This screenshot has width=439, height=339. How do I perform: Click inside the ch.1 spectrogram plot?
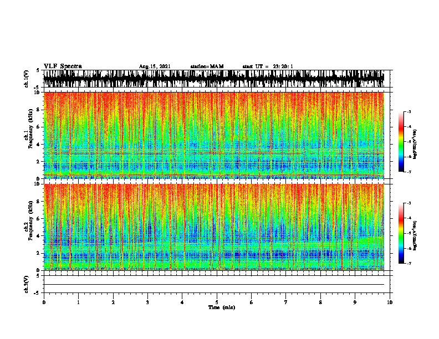pos(214,135)
